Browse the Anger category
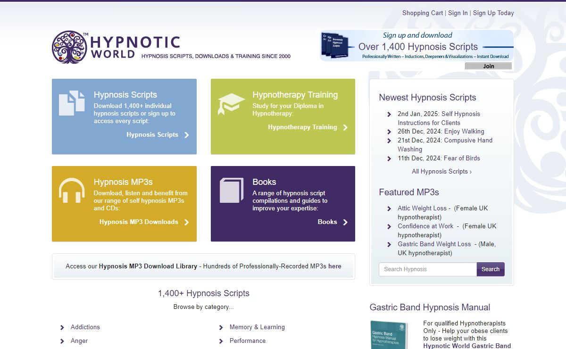The height and width of the screenshot is (349, 566). [x=79, y=341]
